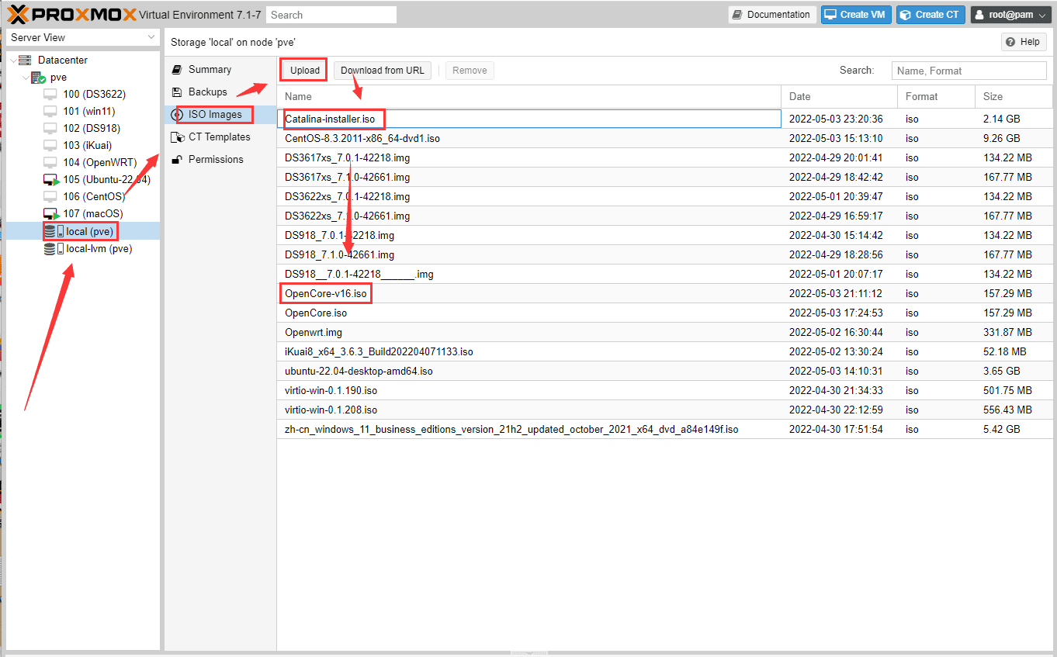The width and height of the screenshot is (1057, 657).
Task: Collapse the pve node tree
Action: [x=26, y=78]
